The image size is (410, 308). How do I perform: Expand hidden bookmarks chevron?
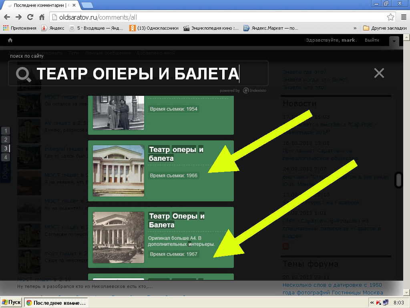[355, 28]
